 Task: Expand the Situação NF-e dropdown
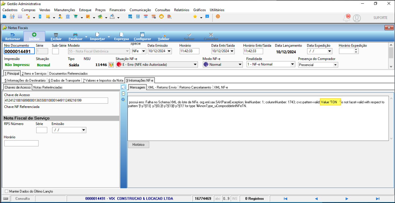(195, 65)
